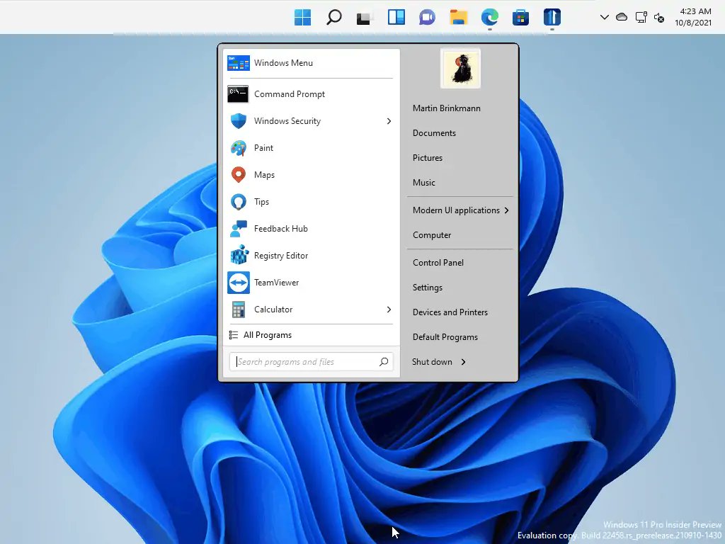This screenshot has width=725, height=544.
Task: Click the Windows Start button in taskbar
Action: coord(303,18)
